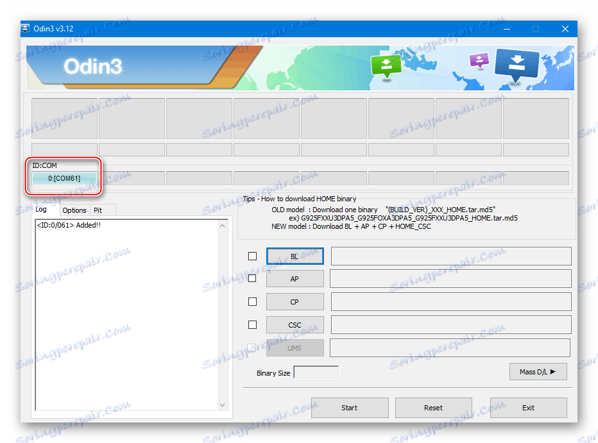Click the log scrollbar down arrow
This screenshot has height=443, width=598.
pos(223,405)
